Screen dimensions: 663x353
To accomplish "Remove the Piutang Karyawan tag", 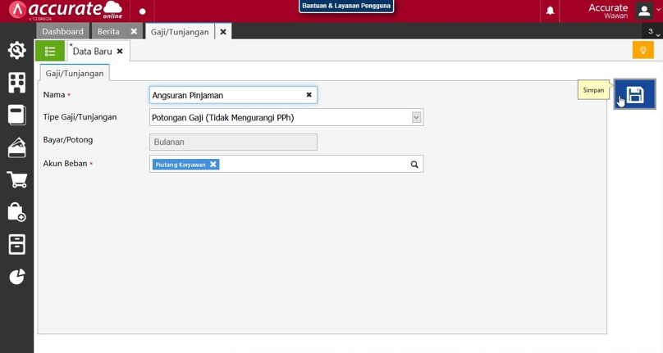I will tap(213, 165).
